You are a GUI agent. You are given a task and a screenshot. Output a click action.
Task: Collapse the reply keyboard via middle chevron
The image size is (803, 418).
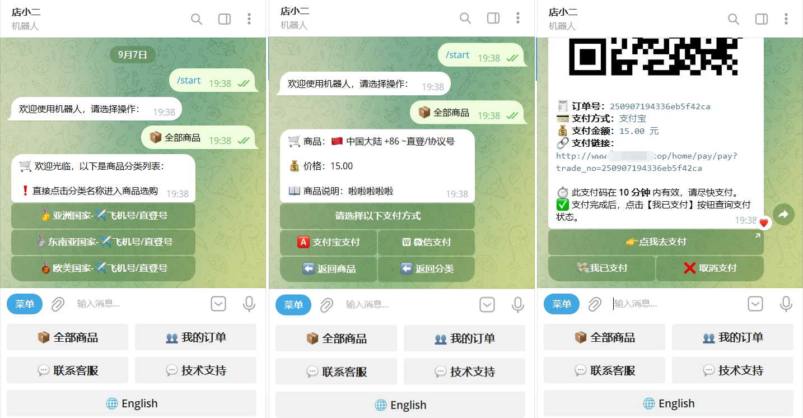[487, 304]
